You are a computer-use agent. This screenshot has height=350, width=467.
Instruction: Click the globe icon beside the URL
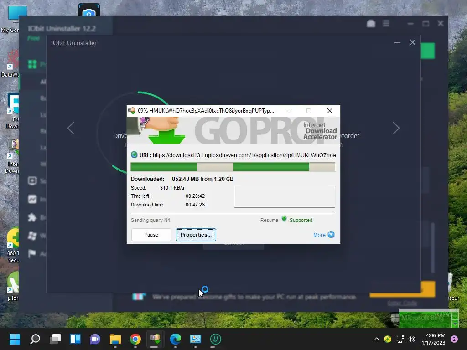[x=134, y=155]
